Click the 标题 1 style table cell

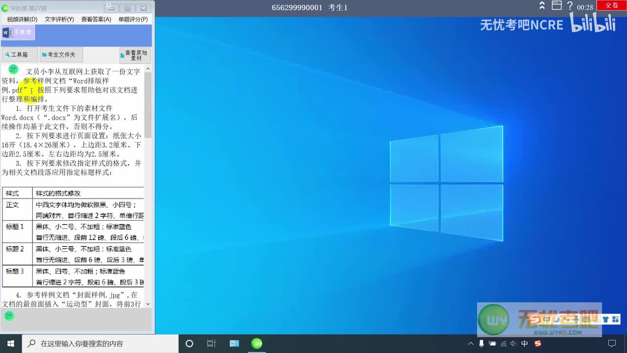(17, 232)
